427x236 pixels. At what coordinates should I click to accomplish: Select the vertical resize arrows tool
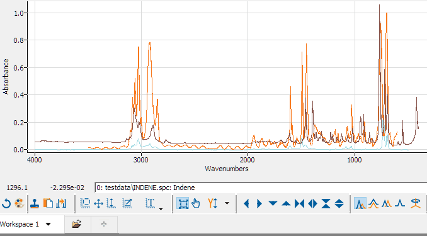111,204
